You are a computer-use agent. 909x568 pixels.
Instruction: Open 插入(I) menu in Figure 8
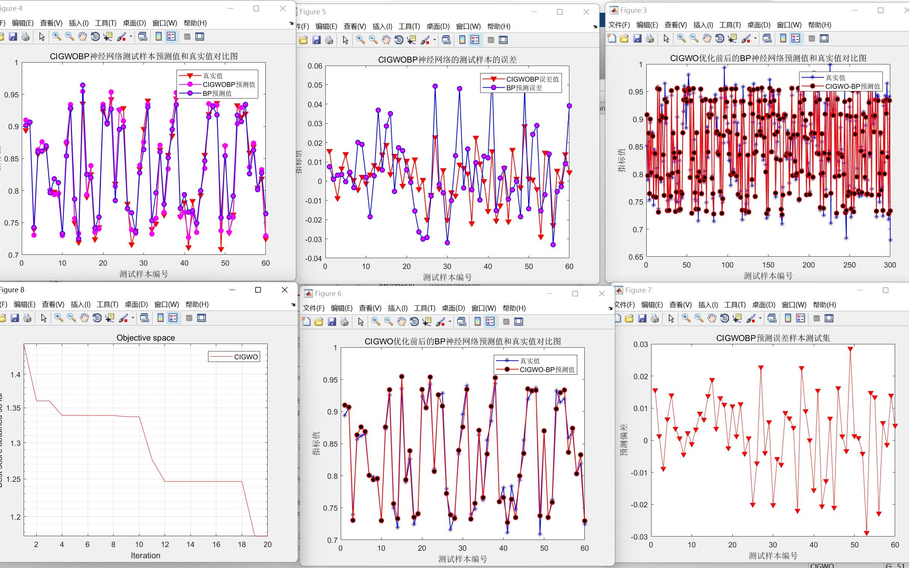coord(81,304)
